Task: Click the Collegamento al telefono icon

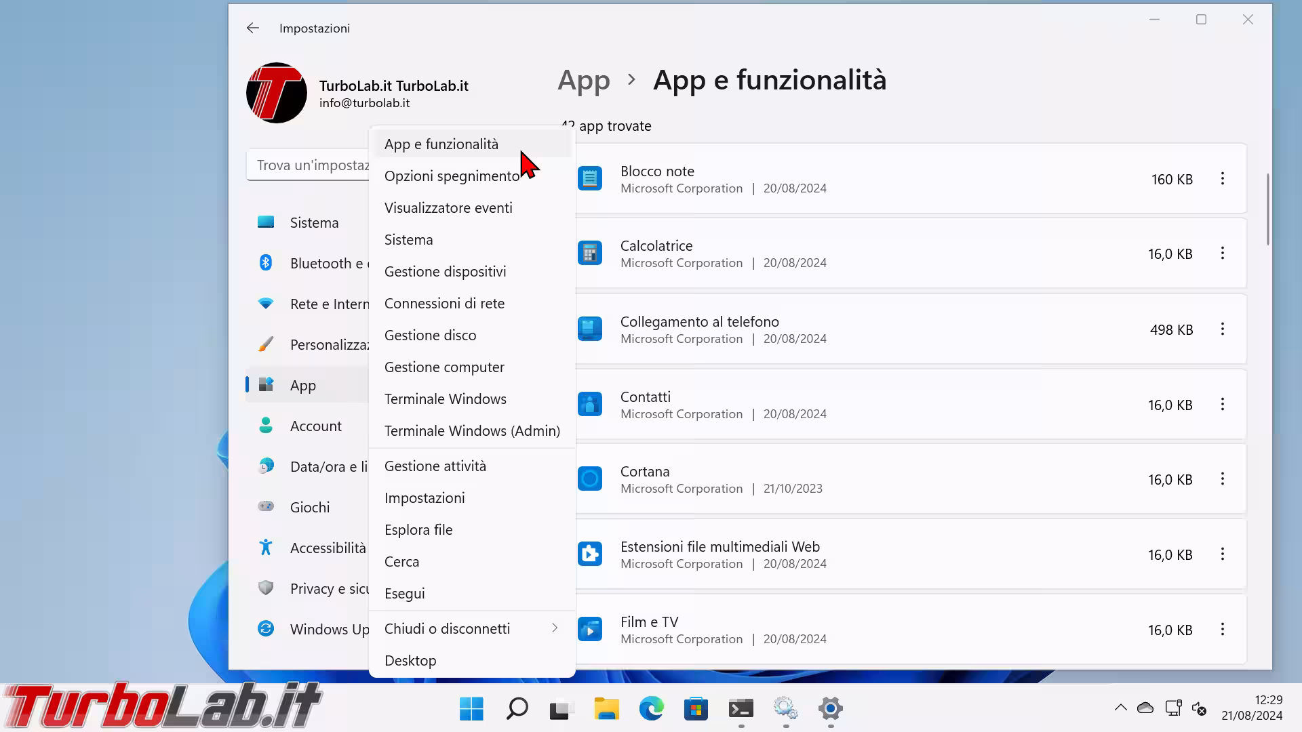Action: (589, 329)
